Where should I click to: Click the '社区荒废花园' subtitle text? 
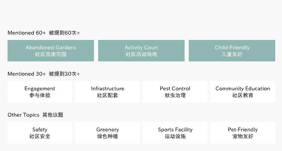pyautogui.click(x=51, y=54)
